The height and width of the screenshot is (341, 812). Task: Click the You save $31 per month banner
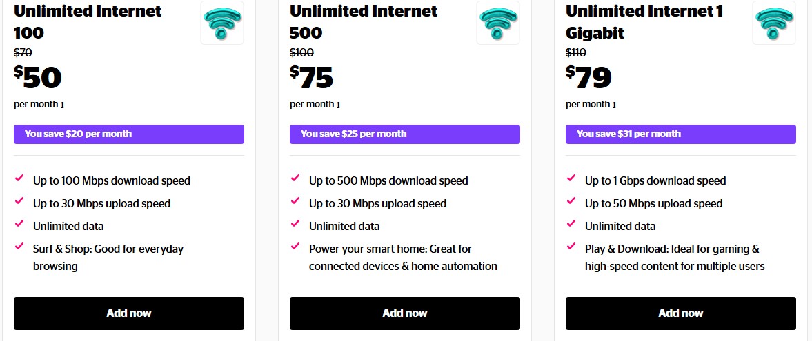click(x=681, y=134)
